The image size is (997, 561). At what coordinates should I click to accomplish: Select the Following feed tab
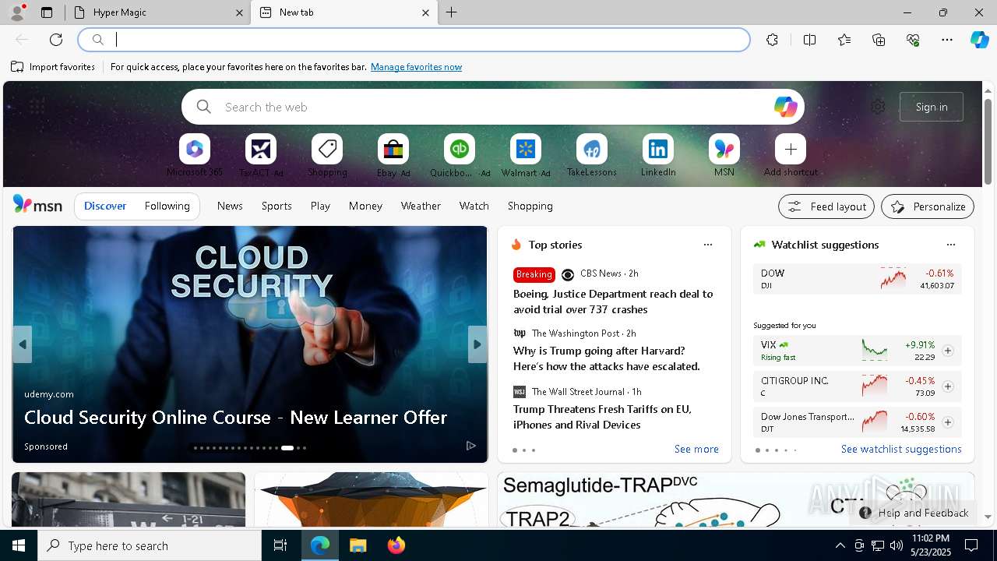167,206
